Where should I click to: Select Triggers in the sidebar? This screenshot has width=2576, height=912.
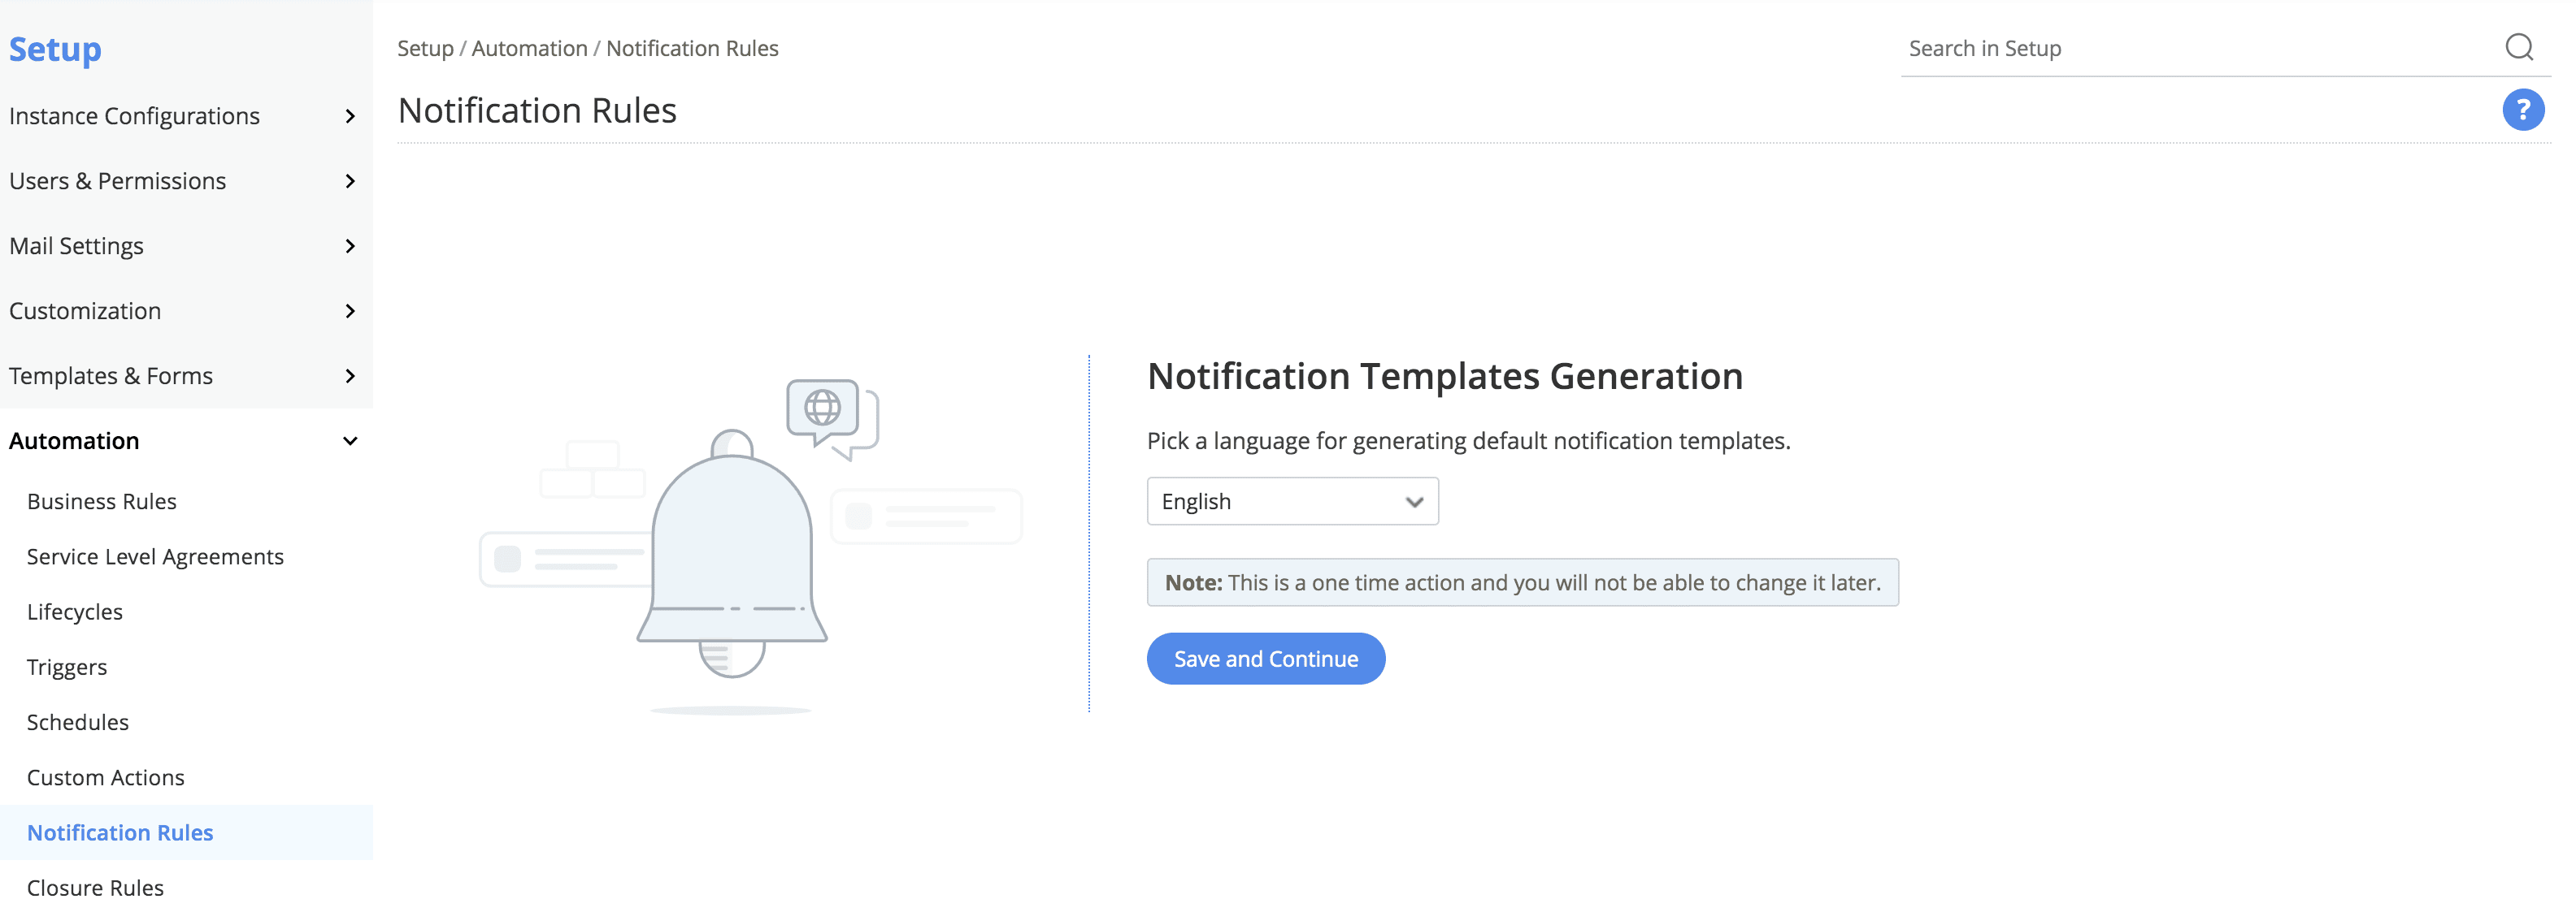(67, 666)
